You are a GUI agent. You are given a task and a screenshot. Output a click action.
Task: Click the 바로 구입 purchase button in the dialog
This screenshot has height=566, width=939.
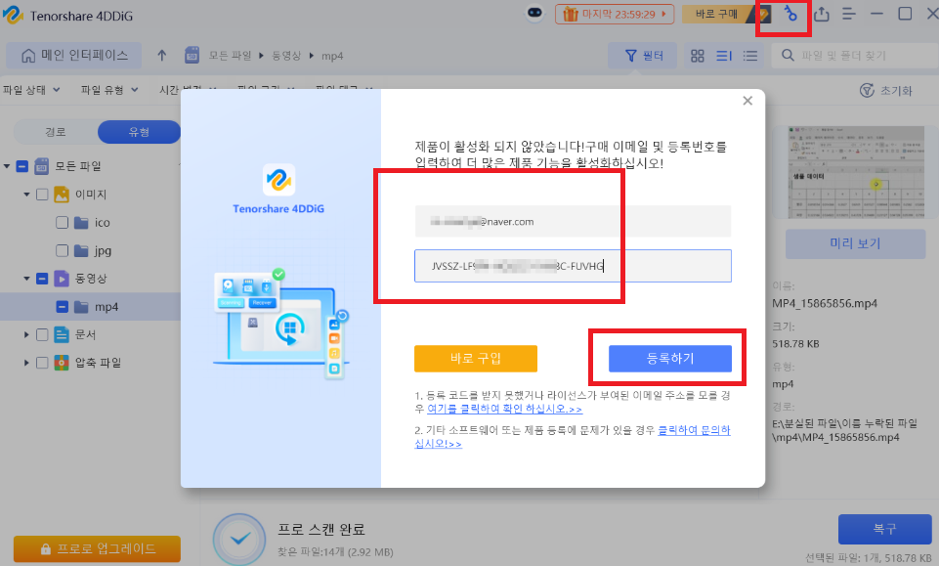click(476, 358)
